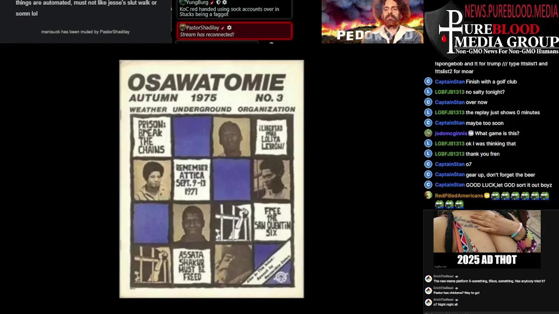The width and height of the screenshot is (559, 314).
Task: Click ErichTheRead's avatar beside the meme platform comment
Action: click(x=428, y=279)
